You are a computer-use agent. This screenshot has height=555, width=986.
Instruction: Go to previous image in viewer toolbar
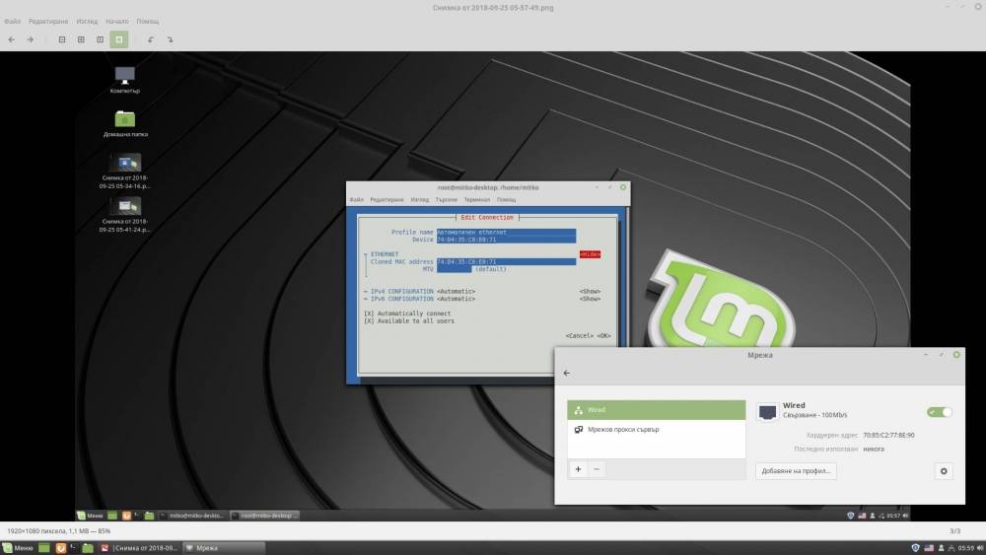point(11,39)
